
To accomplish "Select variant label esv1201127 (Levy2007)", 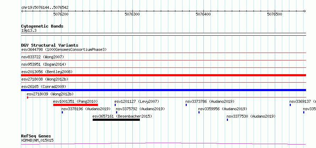I will 137,101.
